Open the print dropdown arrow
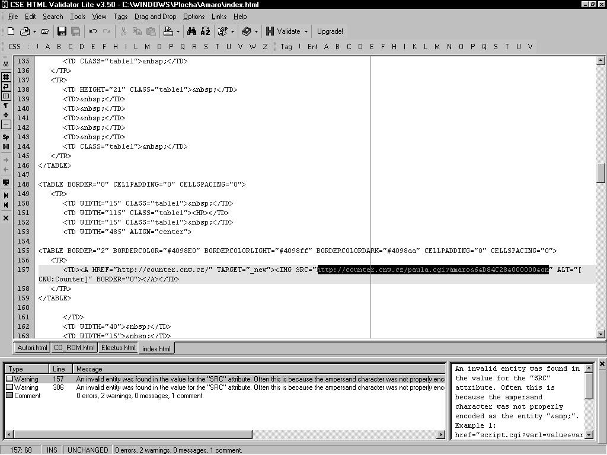Screen dimensions: 607x455 (178, 31)
